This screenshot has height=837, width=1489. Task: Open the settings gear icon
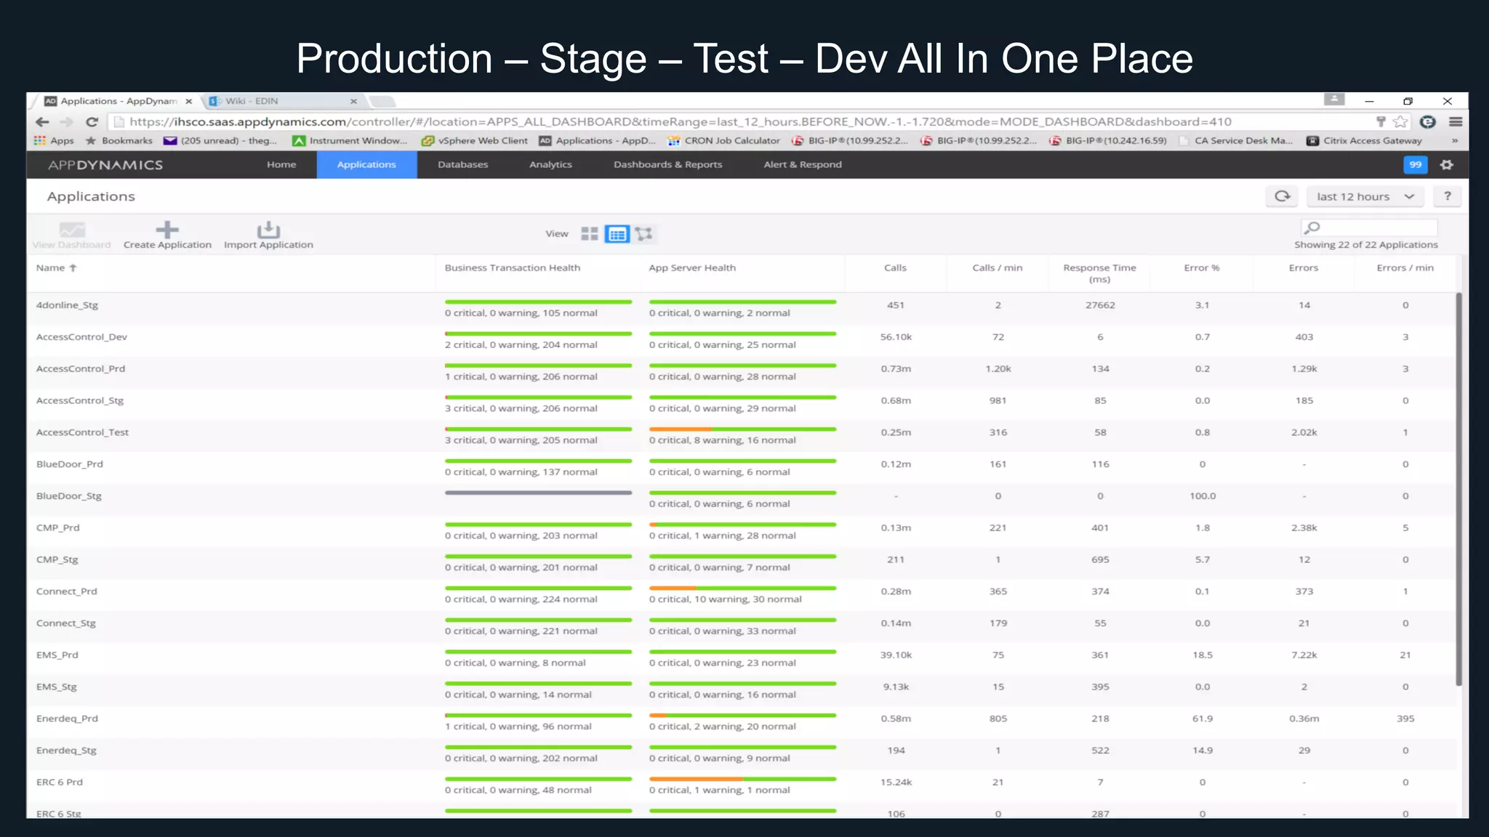[1447, 165]
